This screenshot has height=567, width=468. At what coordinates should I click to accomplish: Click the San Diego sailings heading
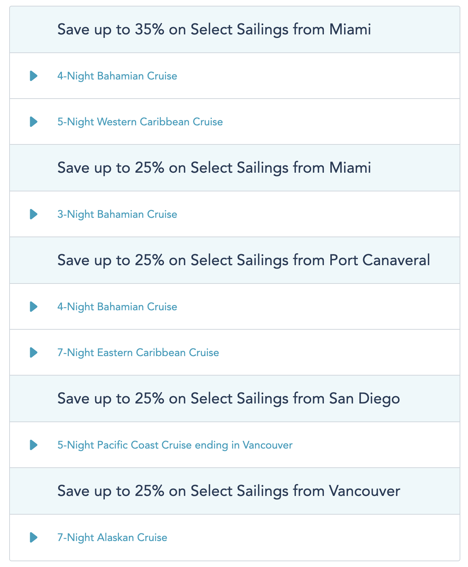[229, 399]
